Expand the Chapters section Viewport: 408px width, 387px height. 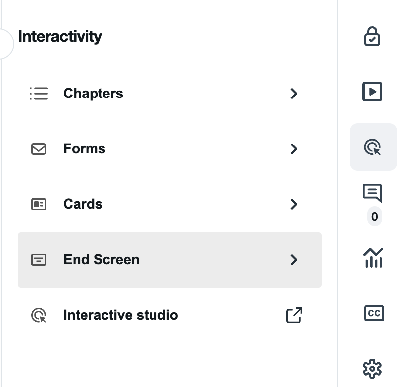[x=294, y=94]
